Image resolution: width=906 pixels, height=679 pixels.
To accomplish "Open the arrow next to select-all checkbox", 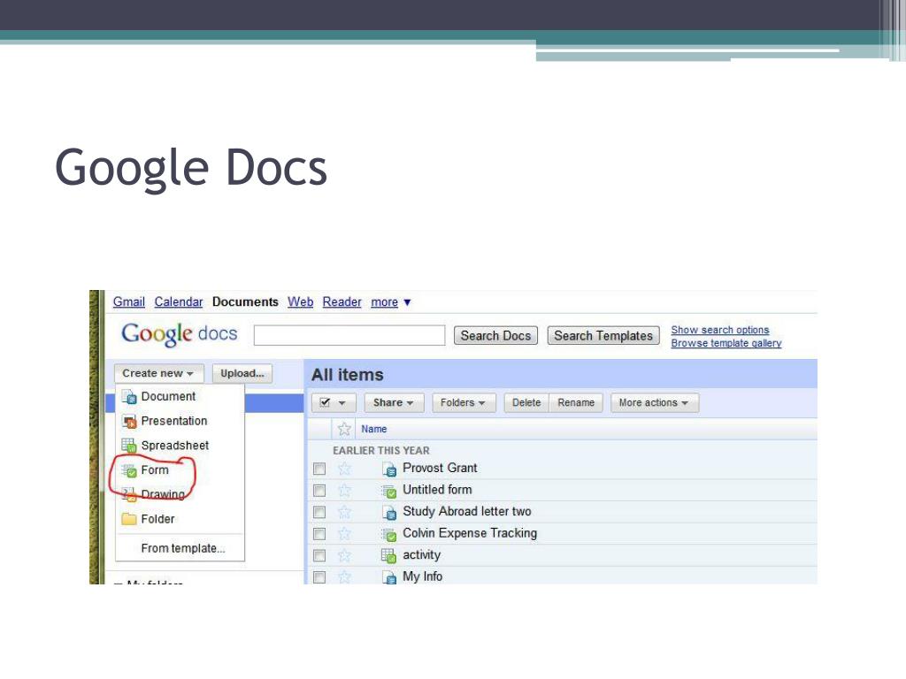I will 342,403.
